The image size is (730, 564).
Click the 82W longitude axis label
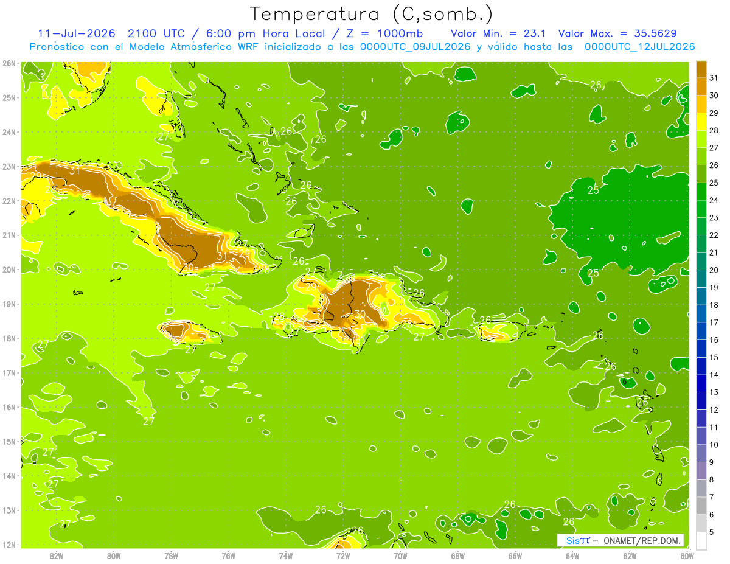tap(57, 555)
